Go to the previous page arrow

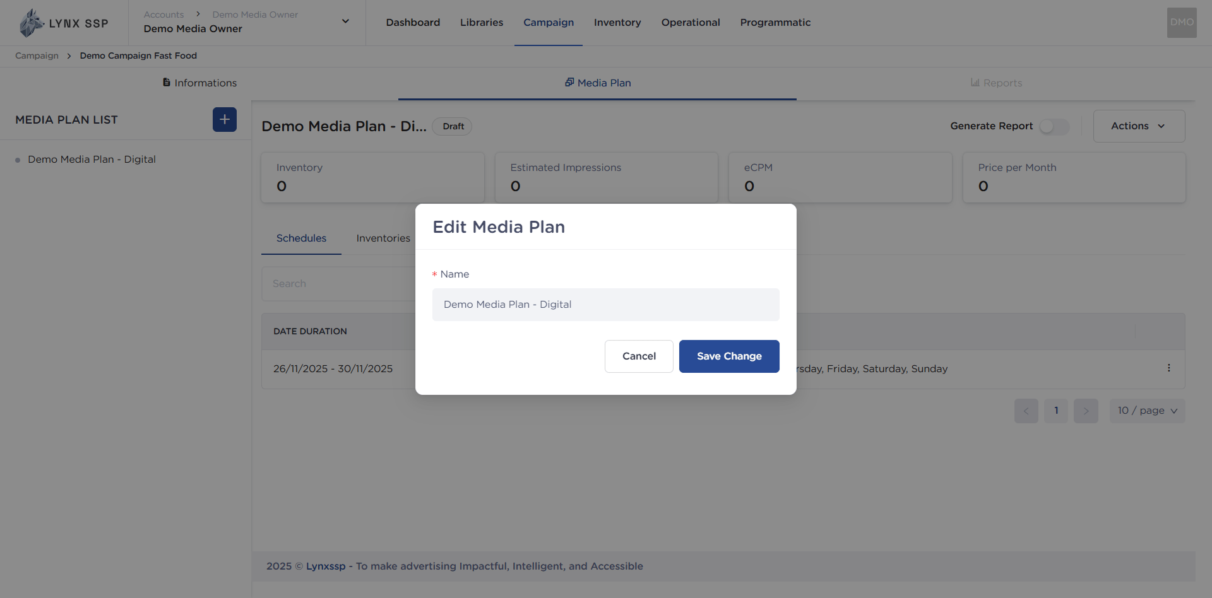(x=1026, y=411)
